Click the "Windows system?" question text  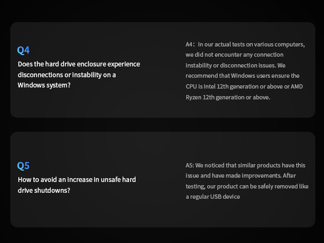point(44,85)
